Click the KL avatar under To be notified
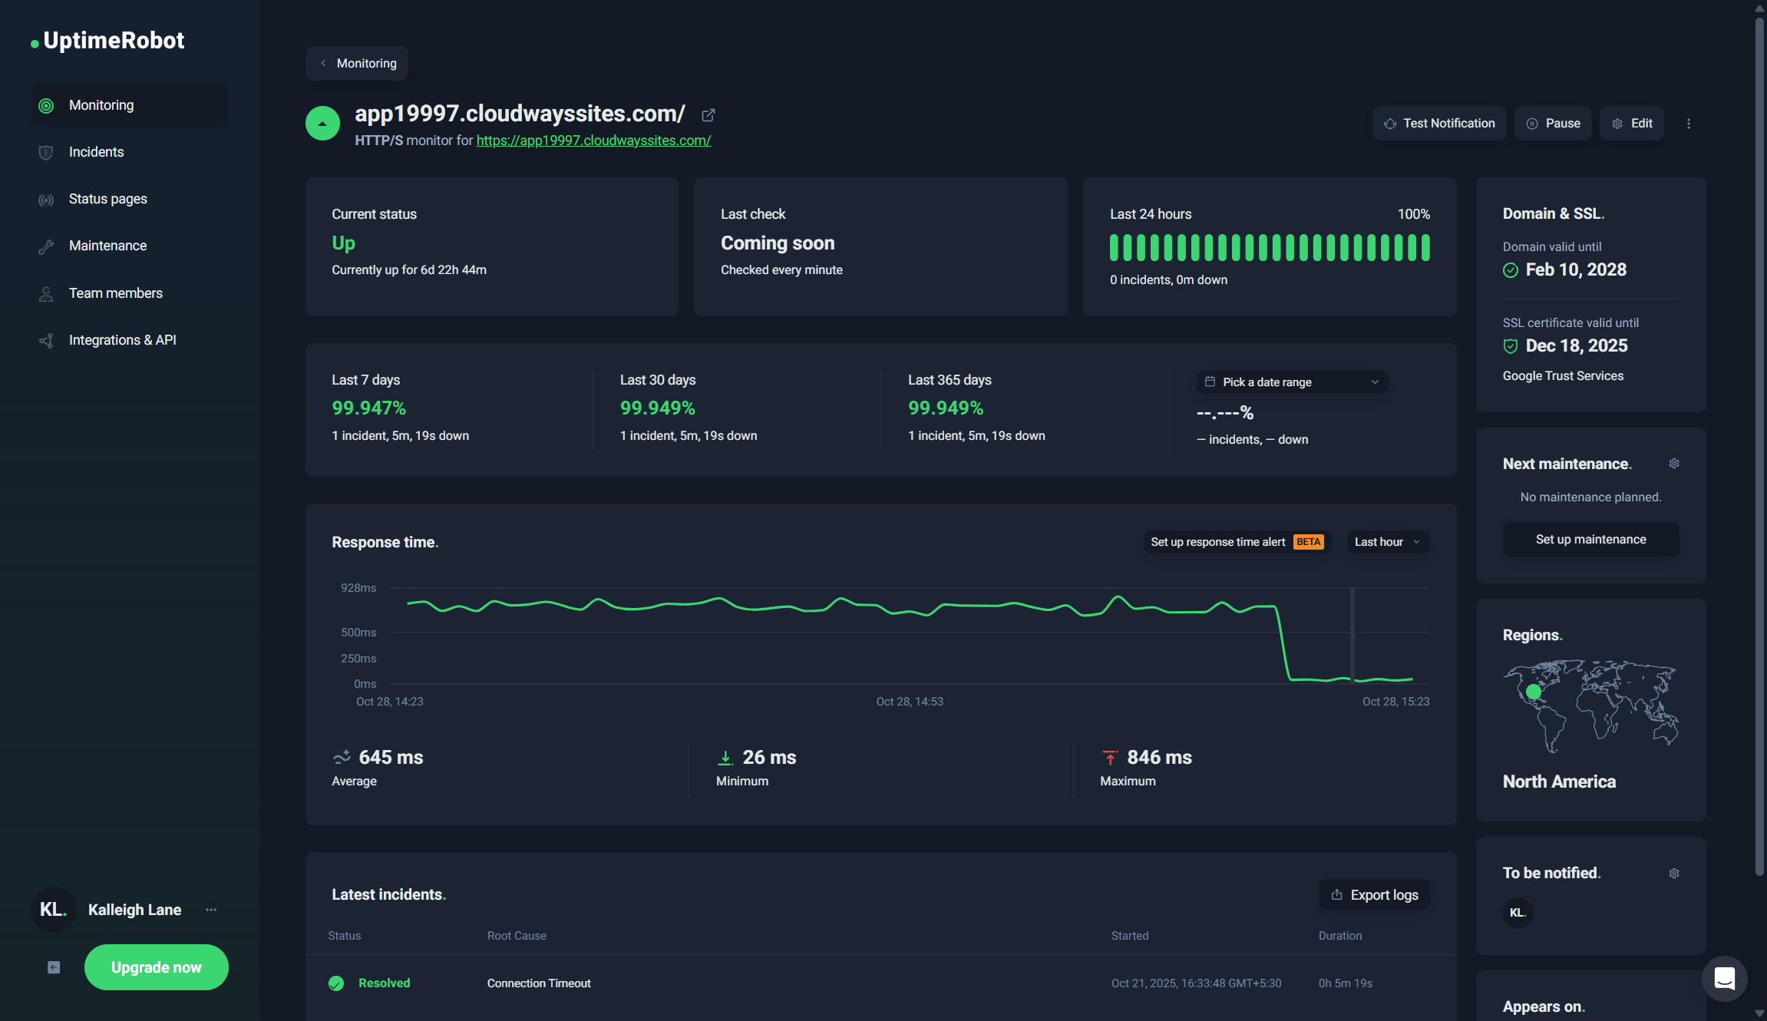 [x=1517, y=912]
